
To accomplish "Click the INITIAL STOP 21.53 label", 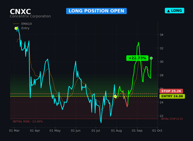I will click(172, 119).
